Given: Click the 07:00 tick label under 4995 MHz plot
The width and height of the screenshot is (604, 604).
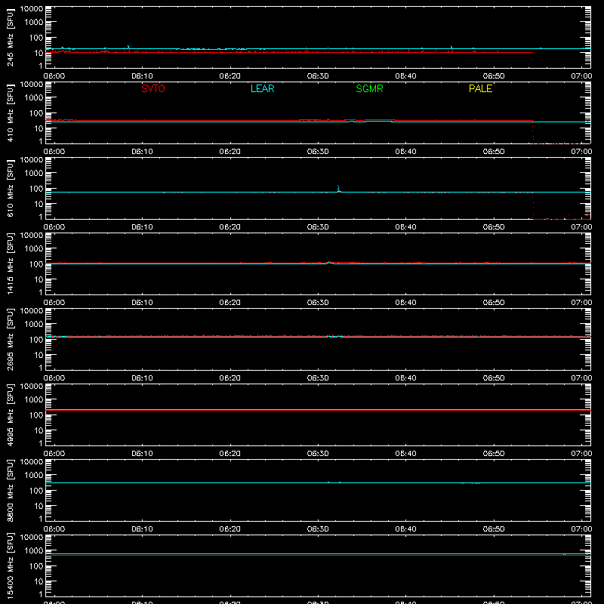Looking at the screenshot, I should 581,454.
